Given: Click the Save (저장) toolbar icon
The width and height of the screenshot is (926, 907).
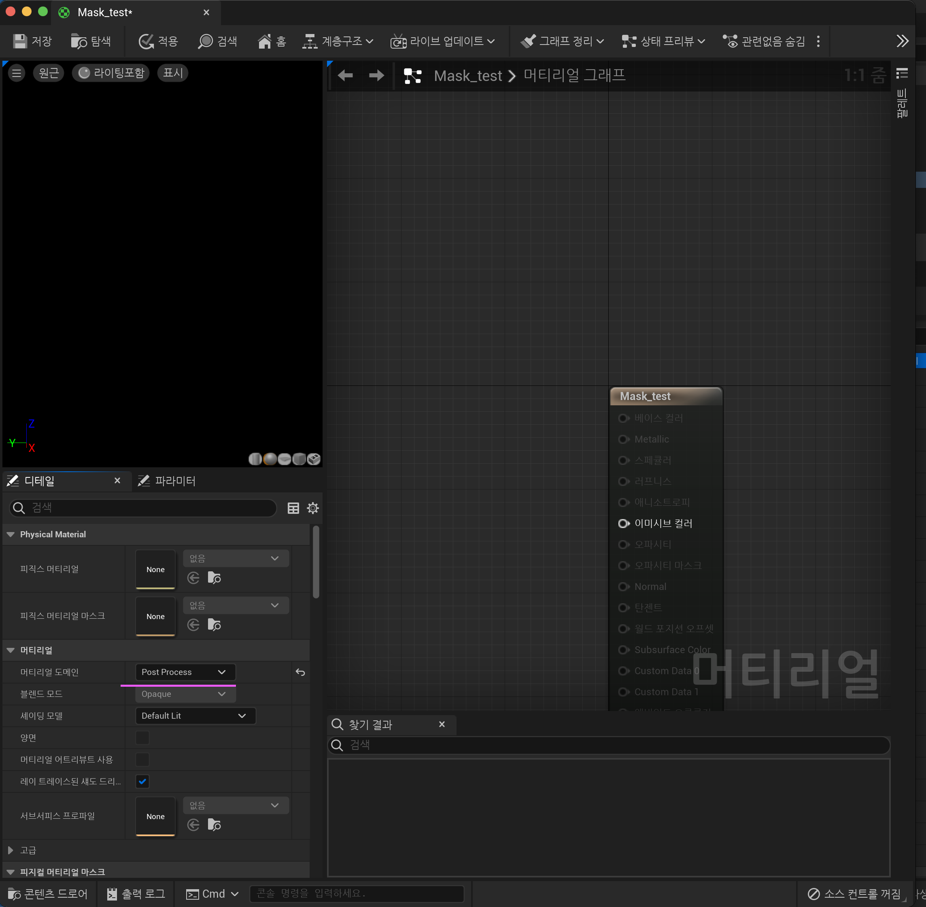Looking at the screenshot, I should point(20,41).
